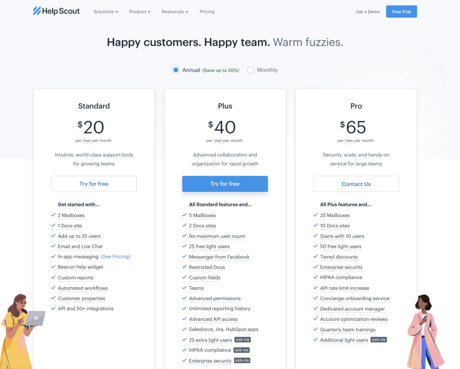460x369 pixels.
Task: Click the 1 Docs site feature
Action: 70,226
